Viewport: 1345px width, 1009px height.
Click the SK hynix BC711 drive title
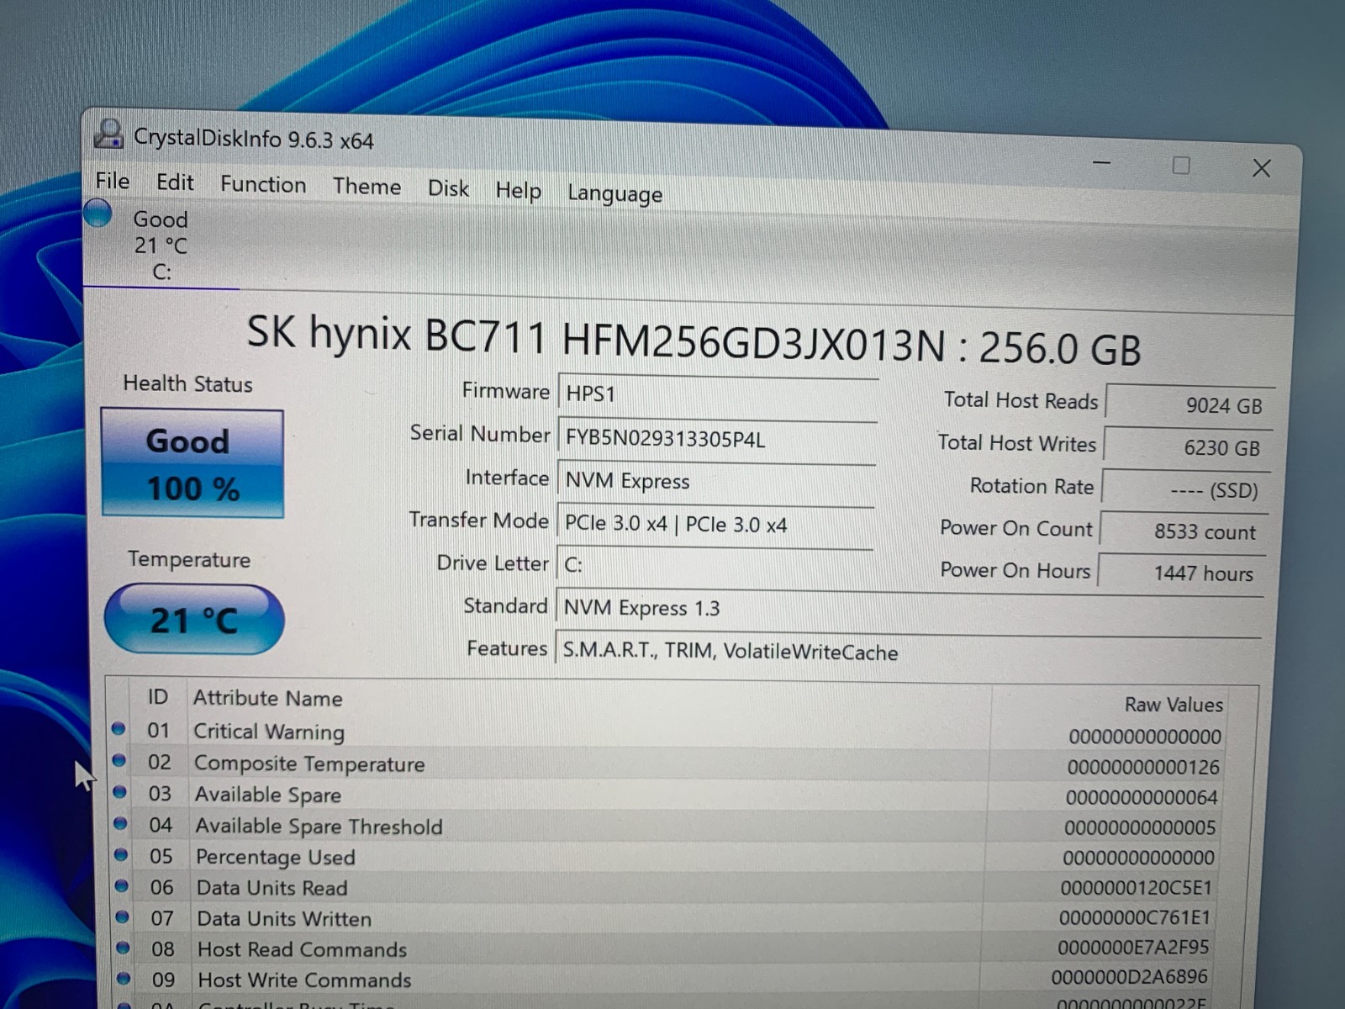(x=694, y=341)
